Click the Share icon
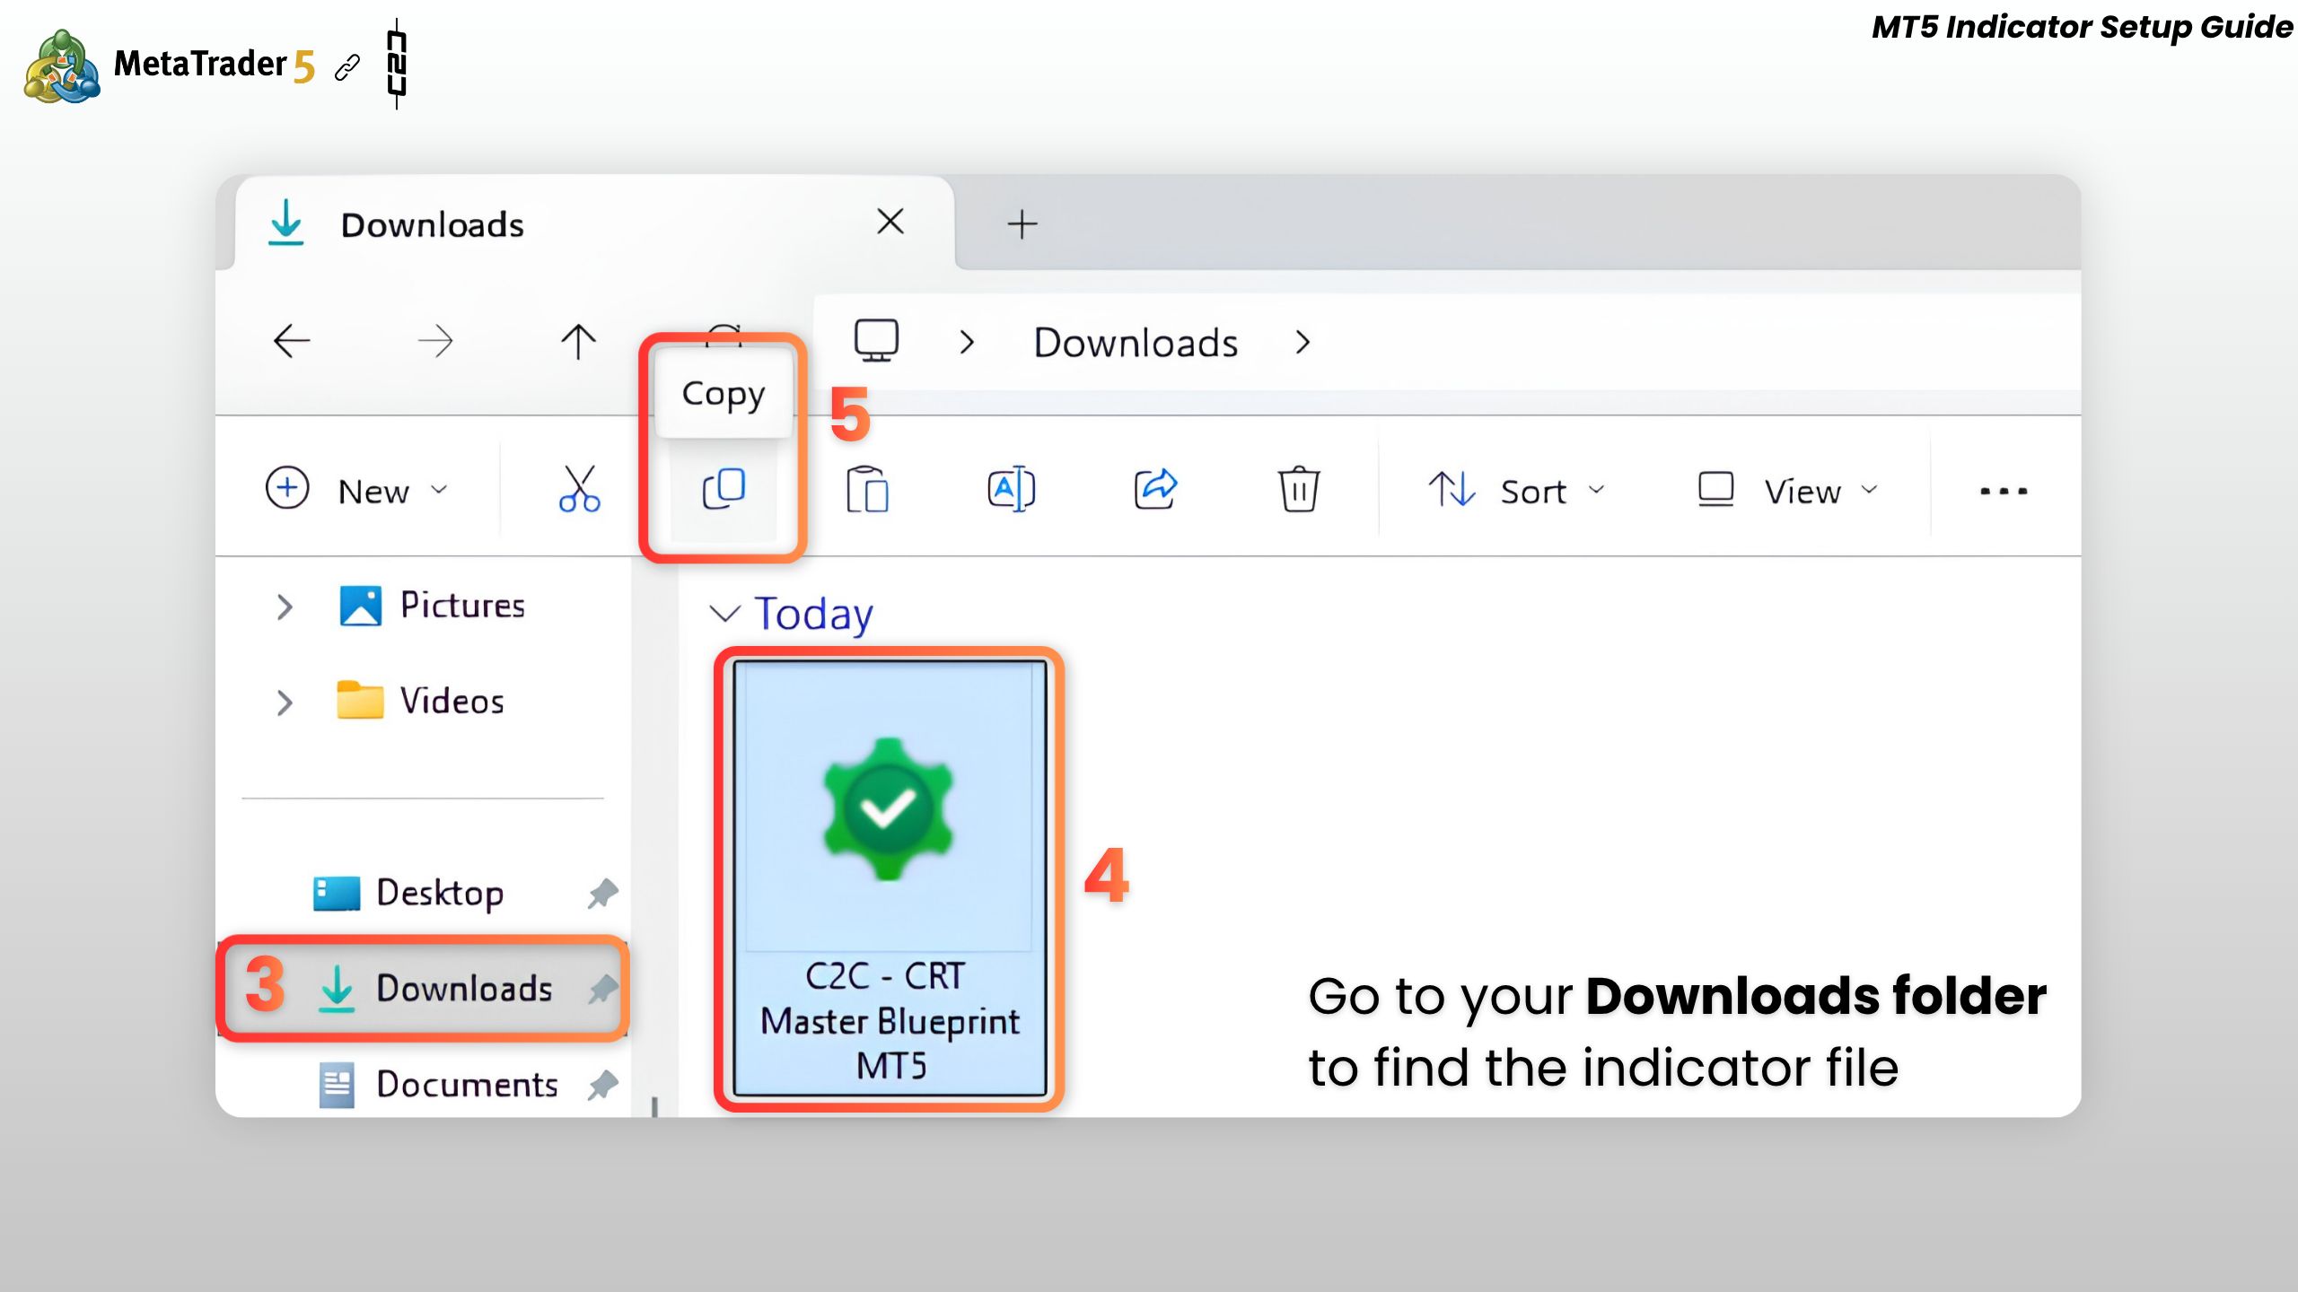Screen dimensions: 2298x1292 tap(1155, 489)
